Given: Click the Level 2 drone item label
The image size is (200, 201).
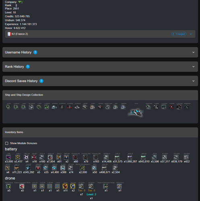Looking at the screenshot, I should pyautogui.click(x=91, y=194).
